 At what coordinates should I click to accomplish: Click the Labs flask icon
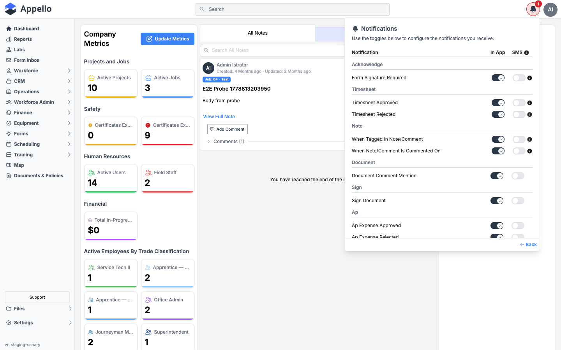(x=9, y=50)
